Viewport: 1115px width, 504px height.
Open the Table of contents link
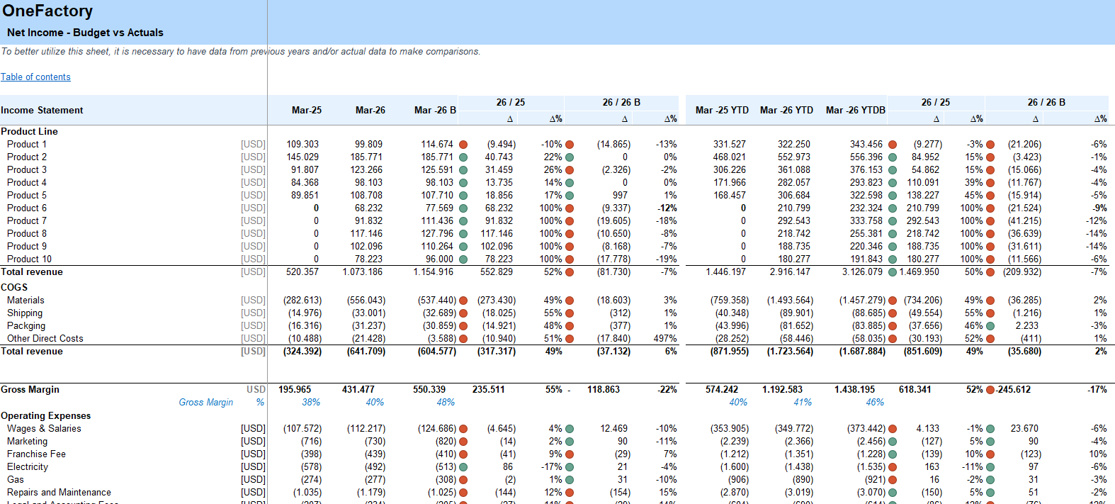(35, 77)
